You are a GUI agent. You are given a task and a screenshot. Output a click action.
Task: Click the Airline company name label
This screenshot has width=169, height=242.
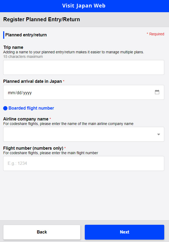[26, 119]
